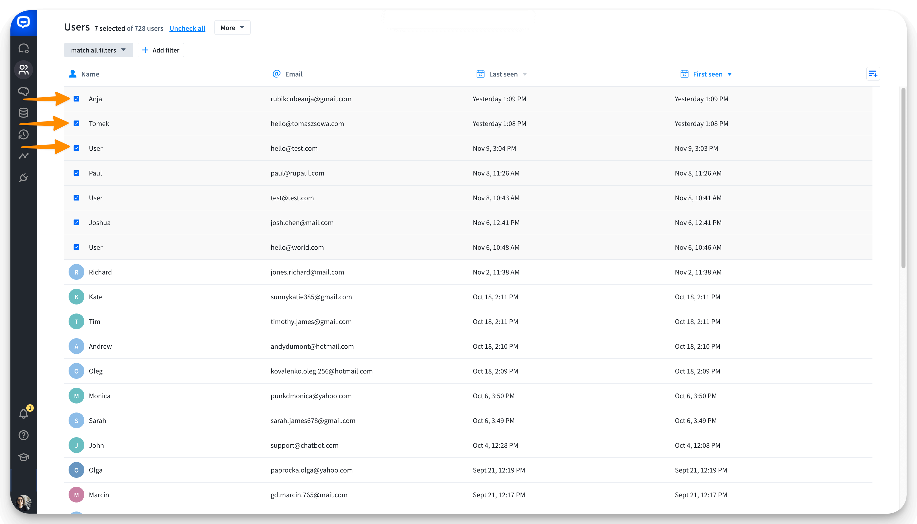Click Olga's O avatar icon
Screen dimensions: 917x524
coord(76,470)
